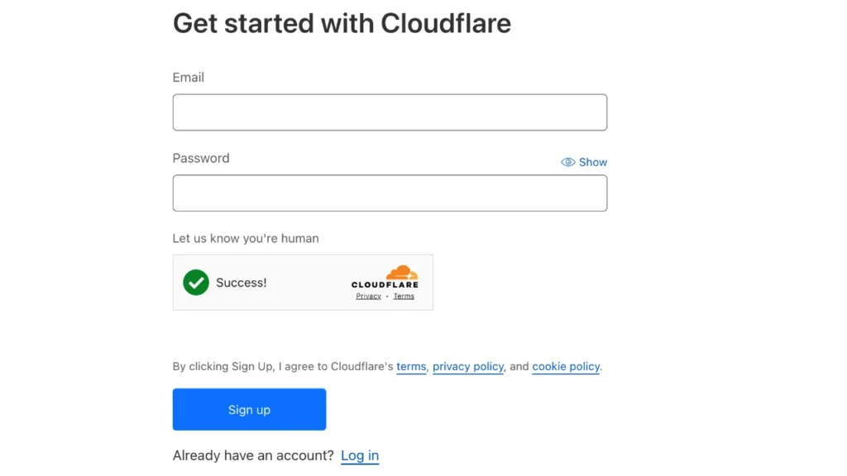Click inside the Password input box
The height and width of the screenshot is (476, 847).
click(390, 193)
